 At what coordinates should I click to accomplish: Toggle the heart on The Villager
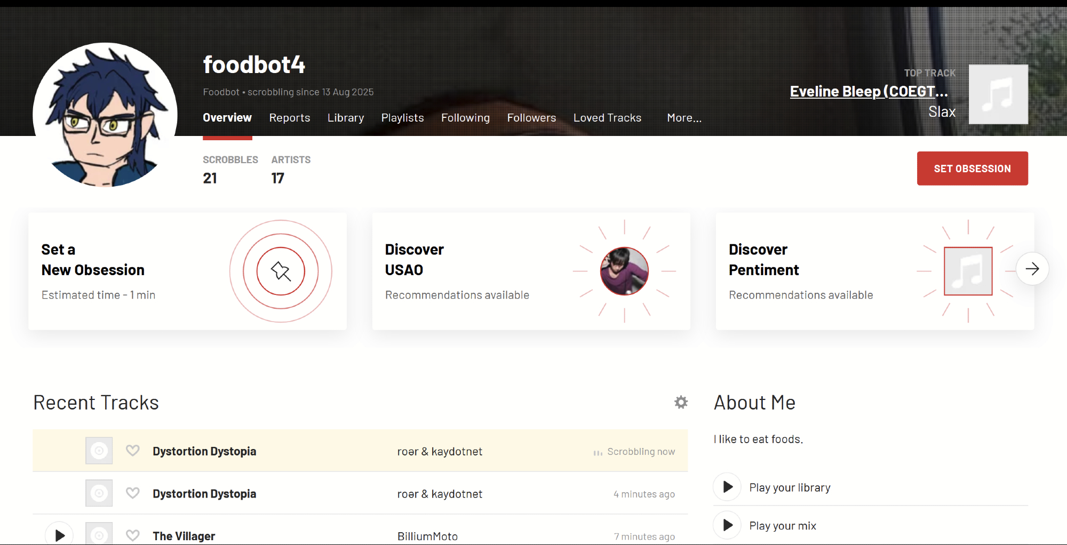point(133,535)
